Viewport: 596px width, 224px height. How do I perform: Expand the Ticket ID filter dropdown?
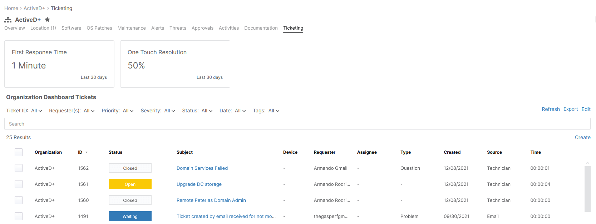pos(36,111)
